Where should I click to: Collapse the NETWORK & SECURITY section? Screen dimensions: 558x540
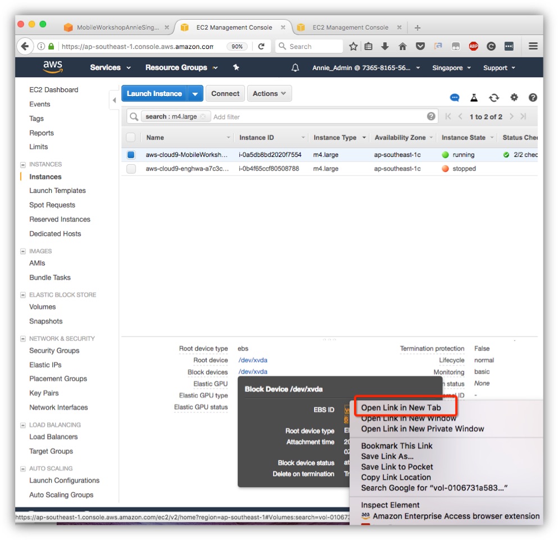pos(23,339)
